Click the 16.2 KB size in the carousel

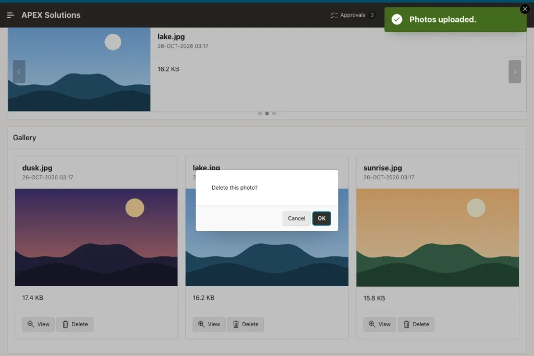pos(168,69)
